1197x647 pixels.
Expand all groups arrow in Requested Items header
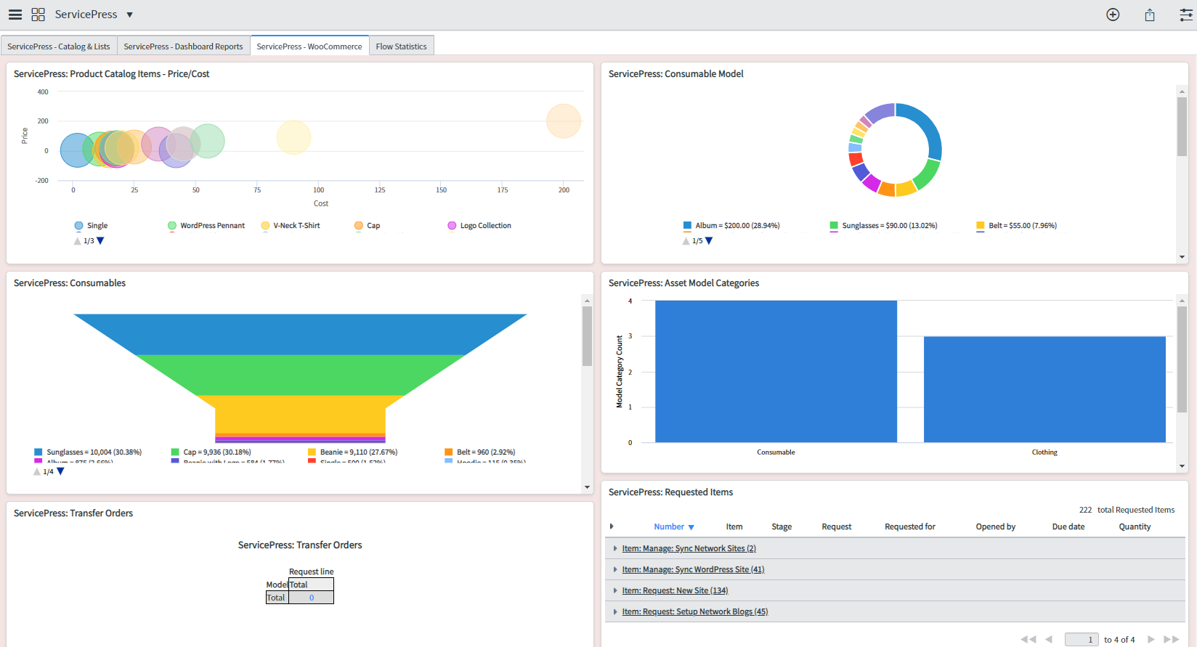tap(612, 526)
